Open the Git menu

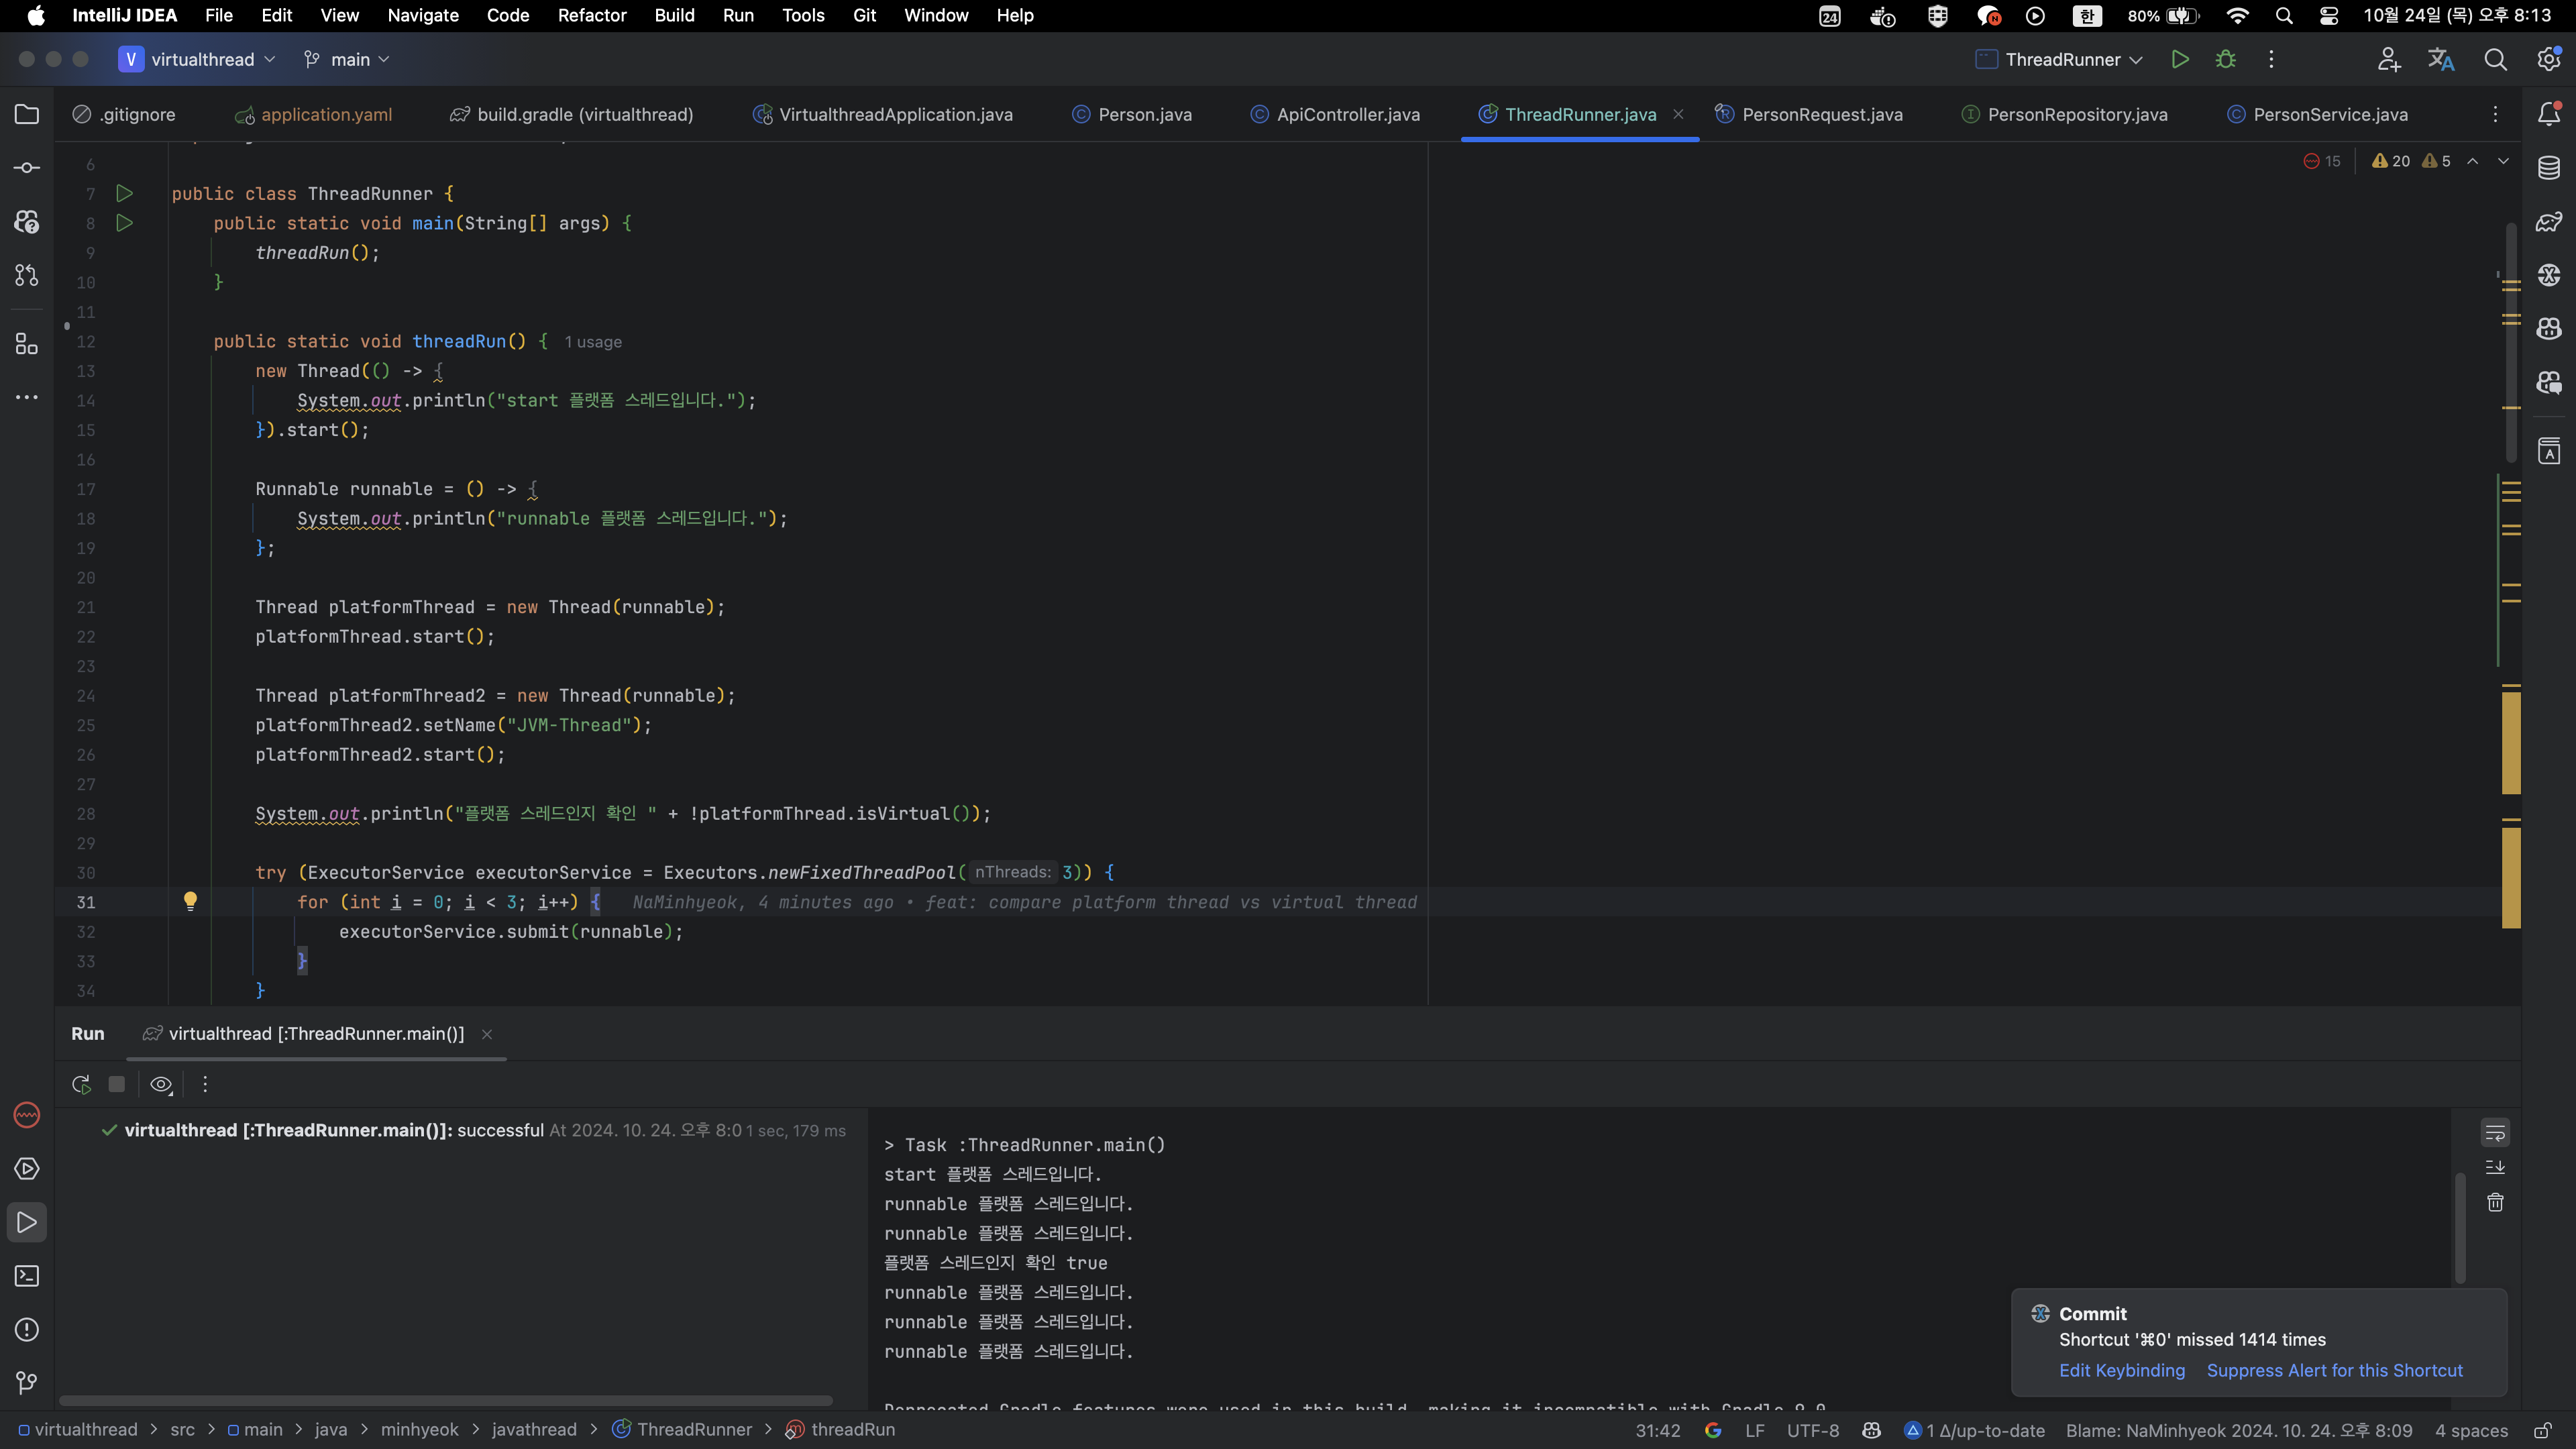(x=863, y=15)
